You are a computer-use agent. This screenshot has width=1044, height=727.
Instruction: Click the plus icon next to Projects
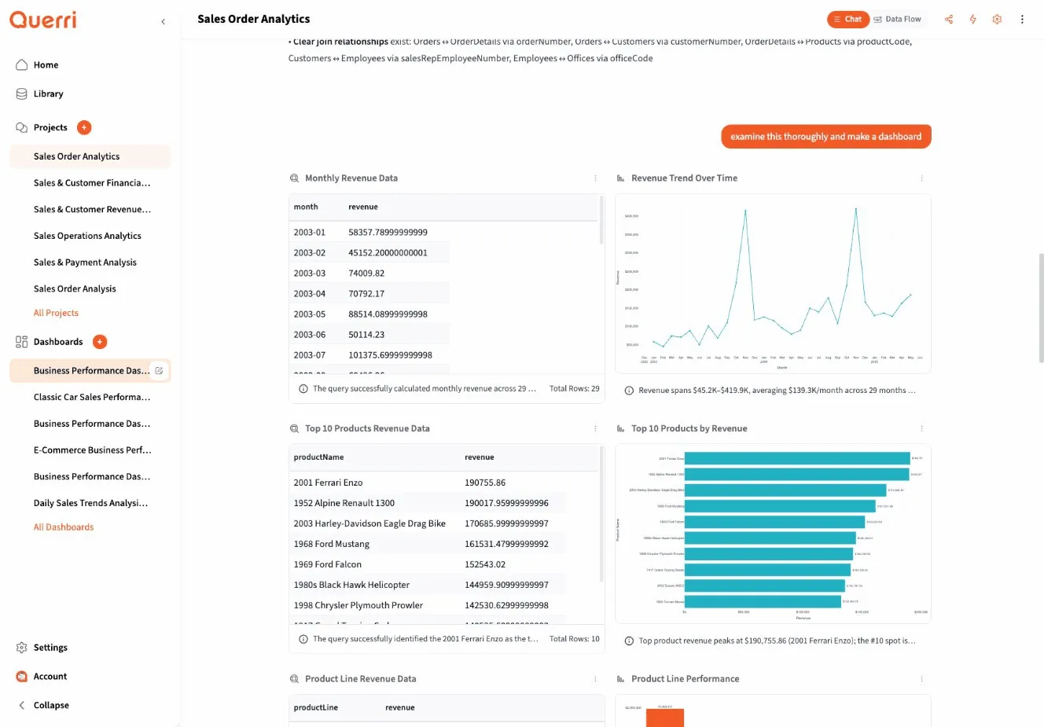pyautogui.click(x=85, y=127)
